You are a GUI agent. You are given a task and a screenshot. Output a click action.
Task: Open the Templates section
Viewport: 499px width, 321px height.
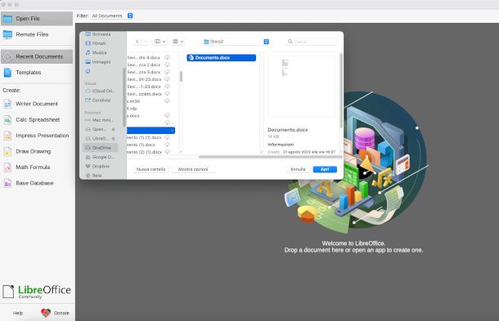pos(37,73)
